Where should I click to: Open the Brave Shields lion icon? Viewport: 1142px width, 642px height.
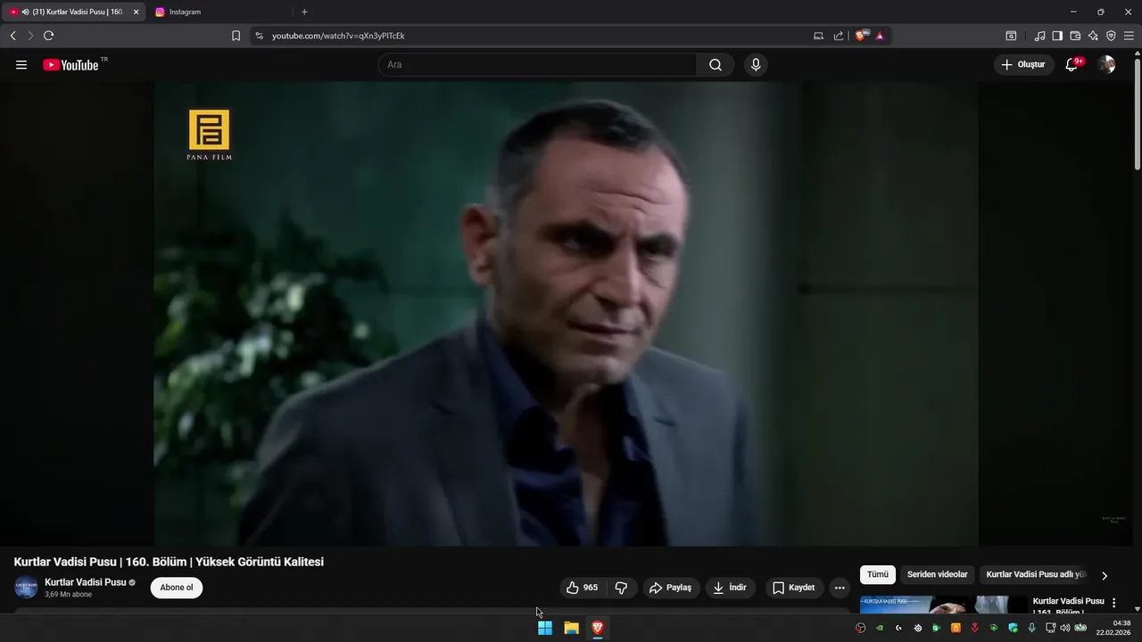(x=862, y=36)
